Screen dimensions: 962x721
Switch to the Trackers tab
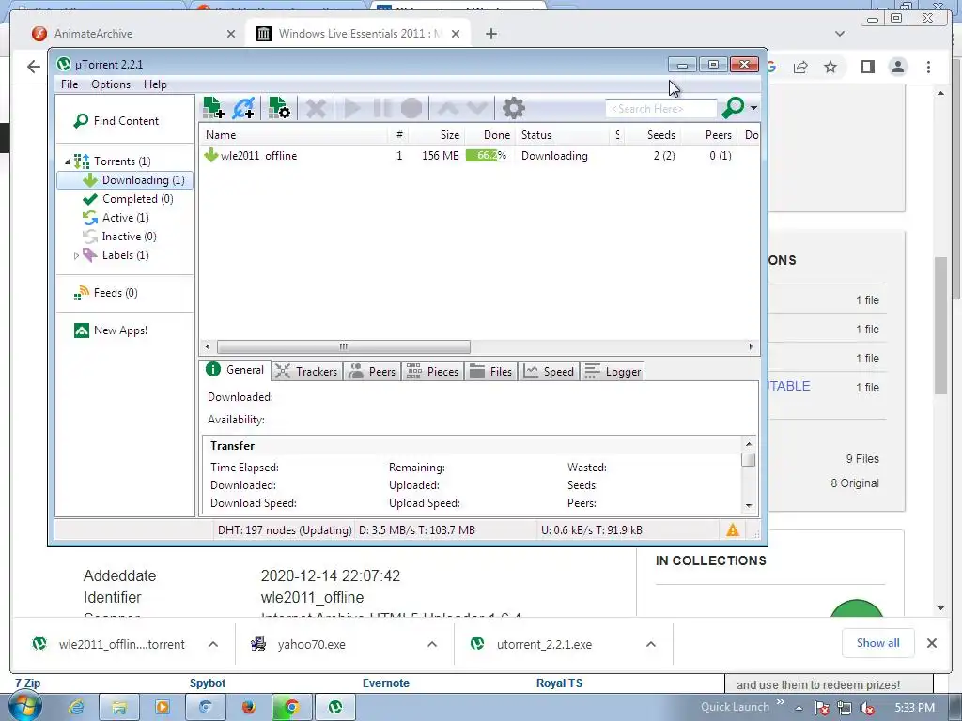(x=306, y=372)
